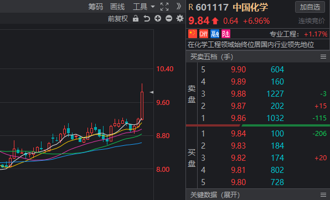This screenshot has width=330, height=200.
Task: Click the 加自选 button
Action: [x=310, y=7]
